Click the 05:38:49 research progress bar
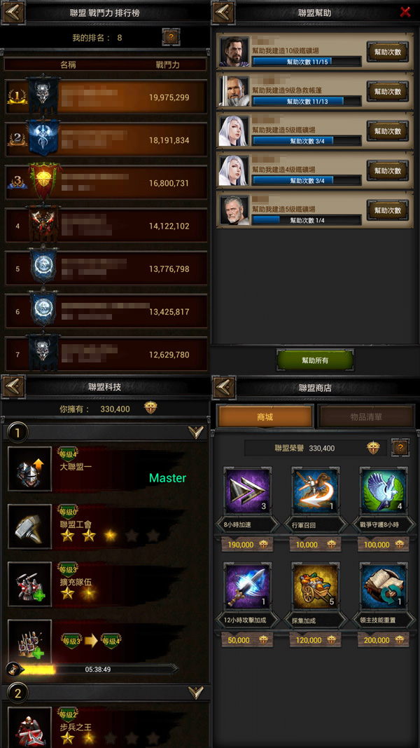The image size is (420, 748). coord(93,669)
